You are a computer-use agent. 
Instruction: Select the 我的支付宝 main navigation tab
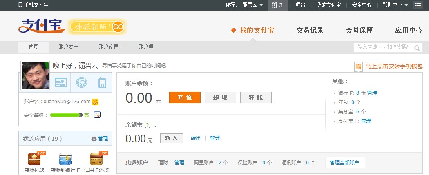pyautogui.click(x=257, y=30)
